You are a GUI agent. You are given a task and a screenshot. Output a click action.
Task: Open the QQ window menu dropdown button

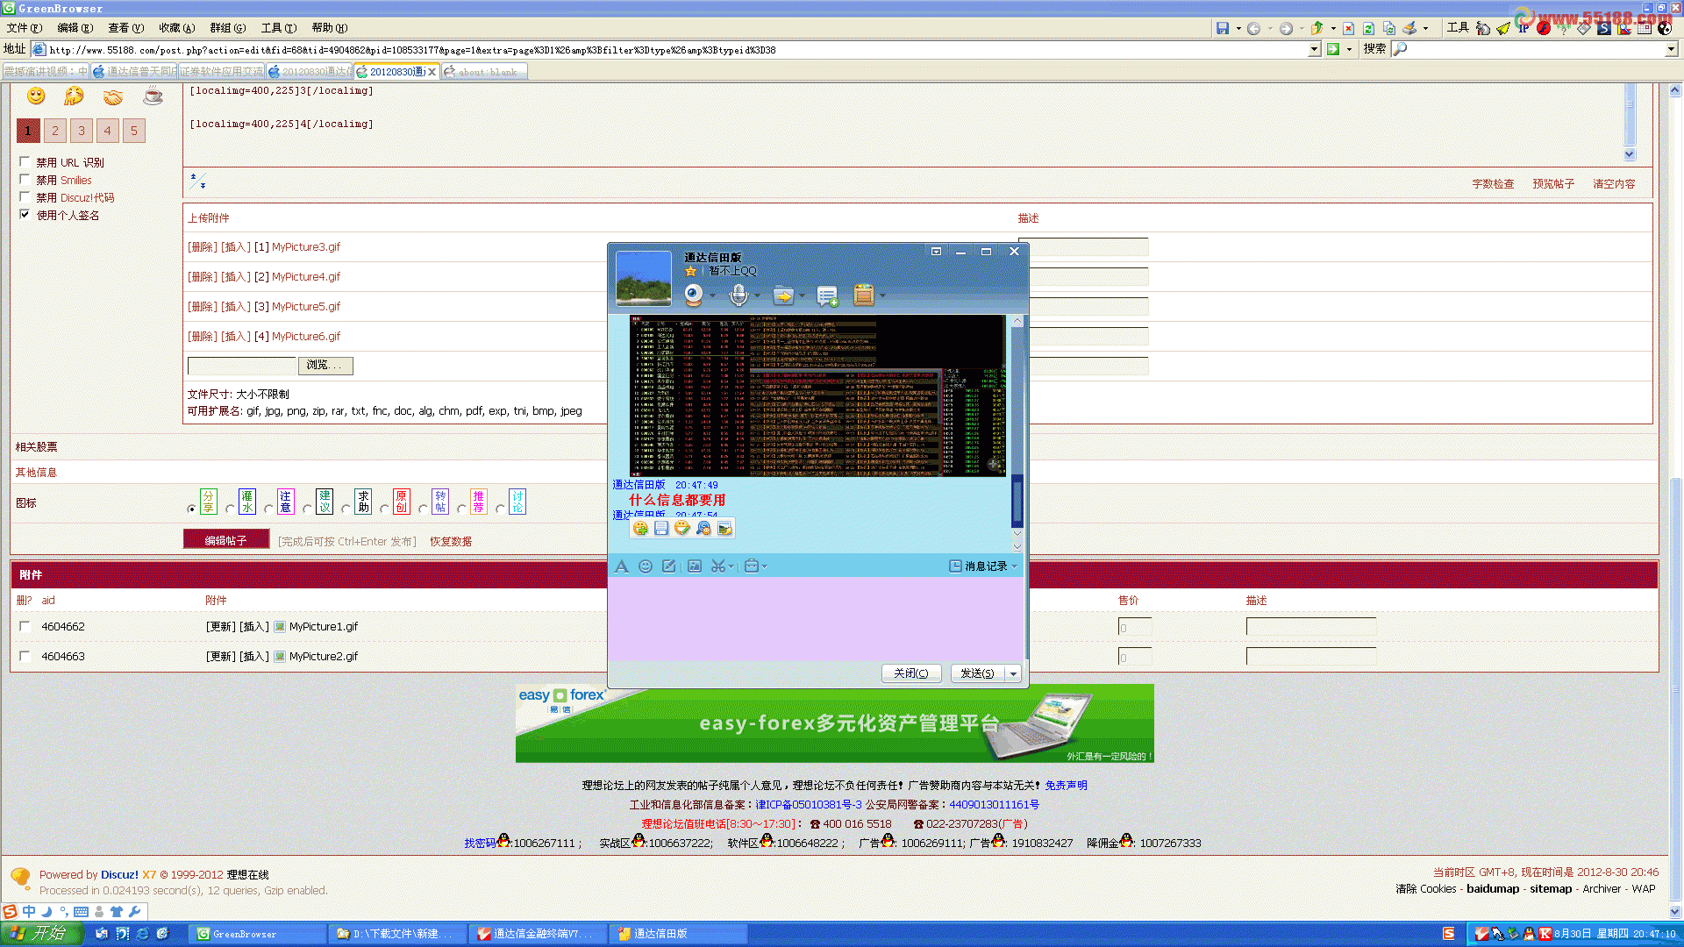click(x=936, y=252)
